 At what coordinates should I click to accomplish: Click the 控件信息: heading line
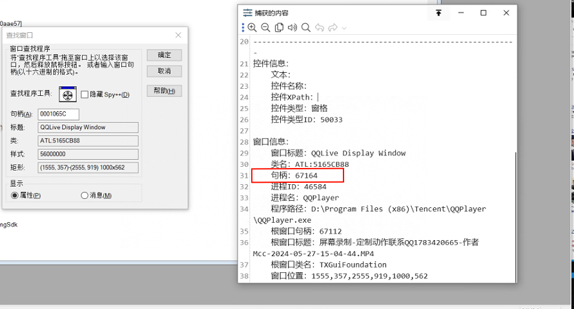[x=271, y=64]
